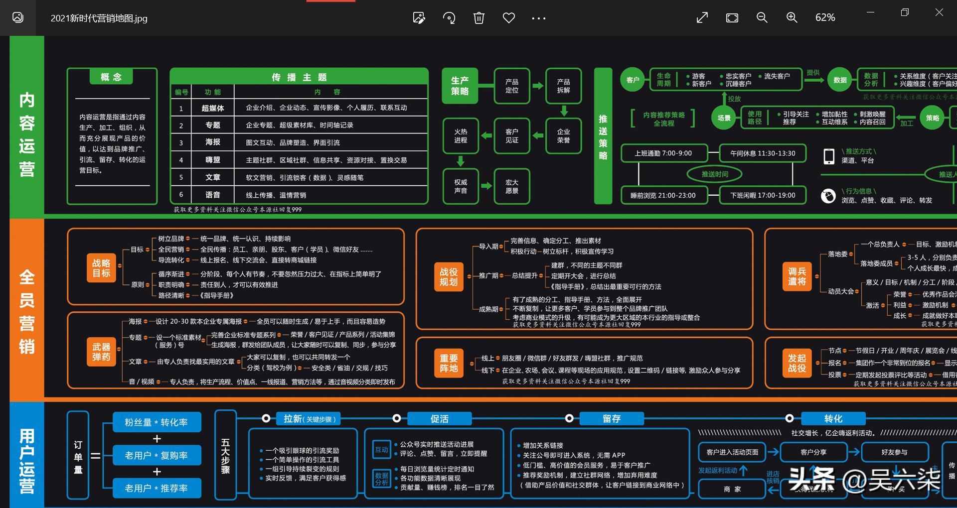Image resolution: width=957 pixels, height=508 pixels.
Task: Click the 老用户*复购率 blue box
Action: point(157,455)
